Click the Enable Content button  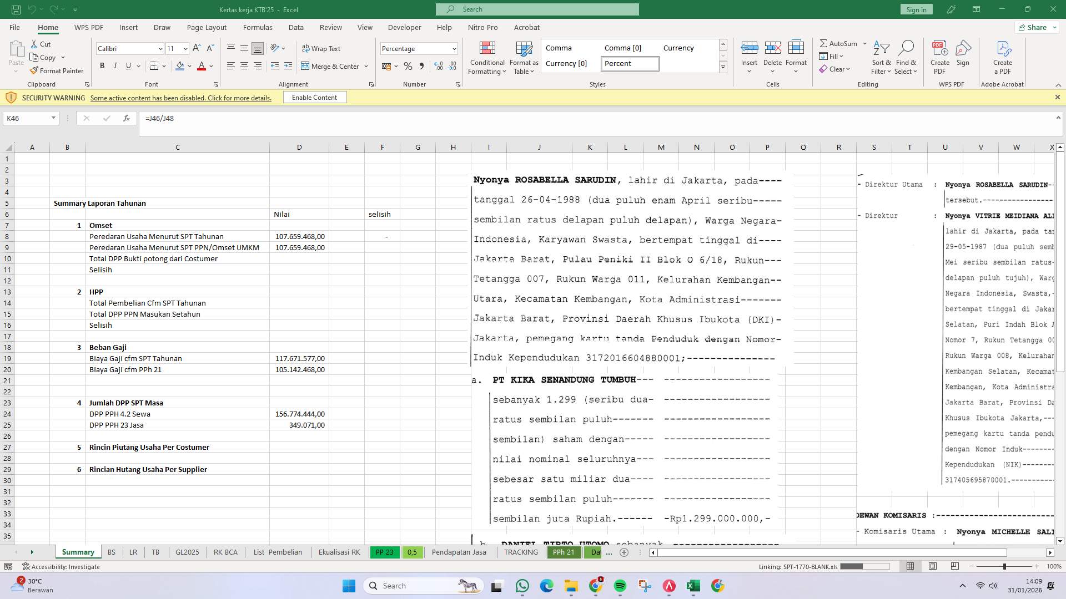tap(314, 97)
